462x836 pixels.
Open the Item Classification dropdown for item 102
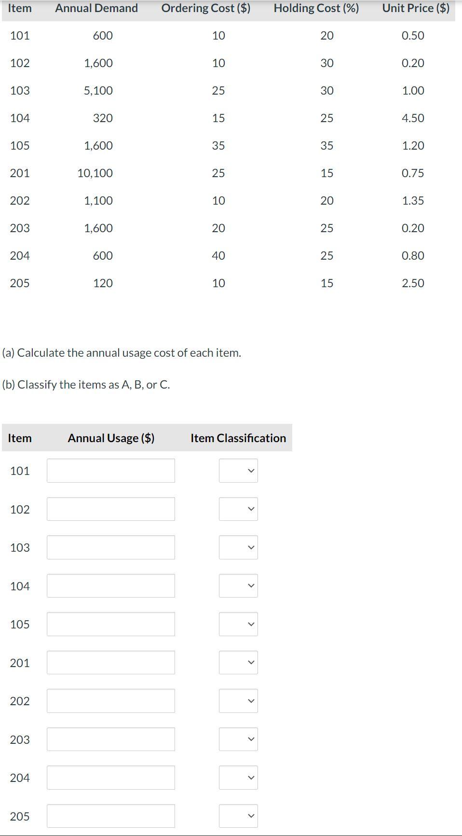tap(238, 509)
